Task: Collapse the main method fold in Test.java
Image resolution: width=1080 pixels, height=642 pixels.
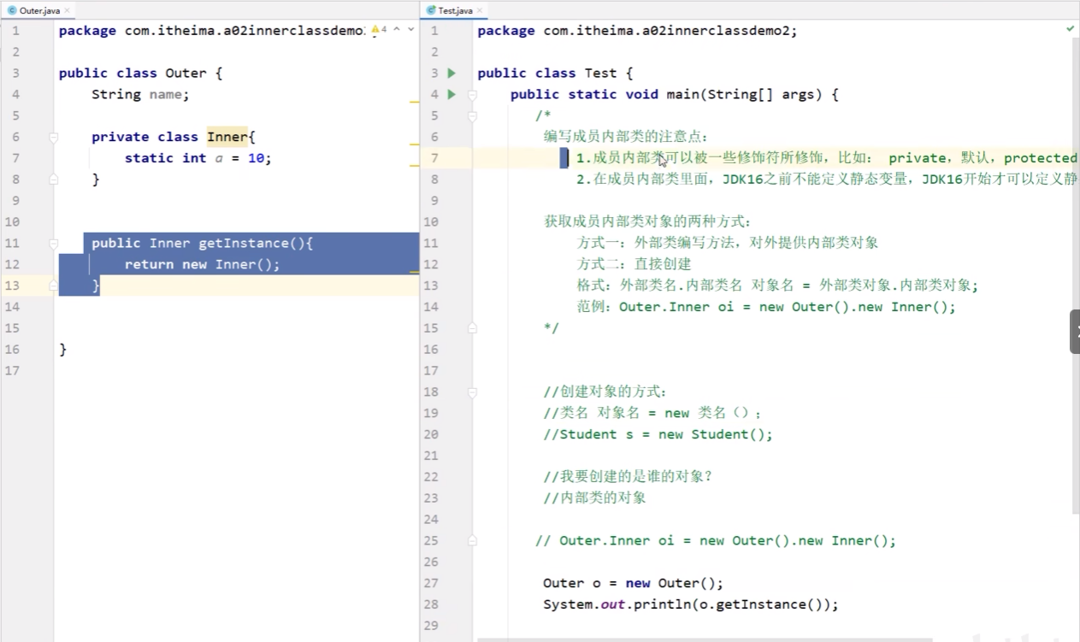Action: [x=471, y=94]
